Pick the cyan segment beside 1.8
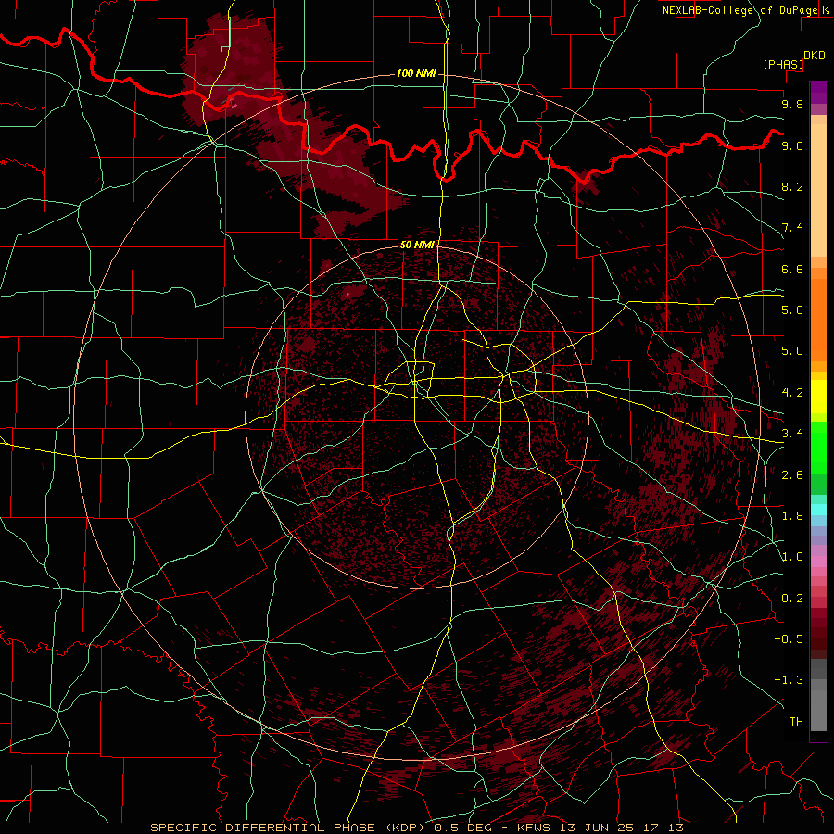Viewport: 834px width, 834px height. [x=818, y=510]
